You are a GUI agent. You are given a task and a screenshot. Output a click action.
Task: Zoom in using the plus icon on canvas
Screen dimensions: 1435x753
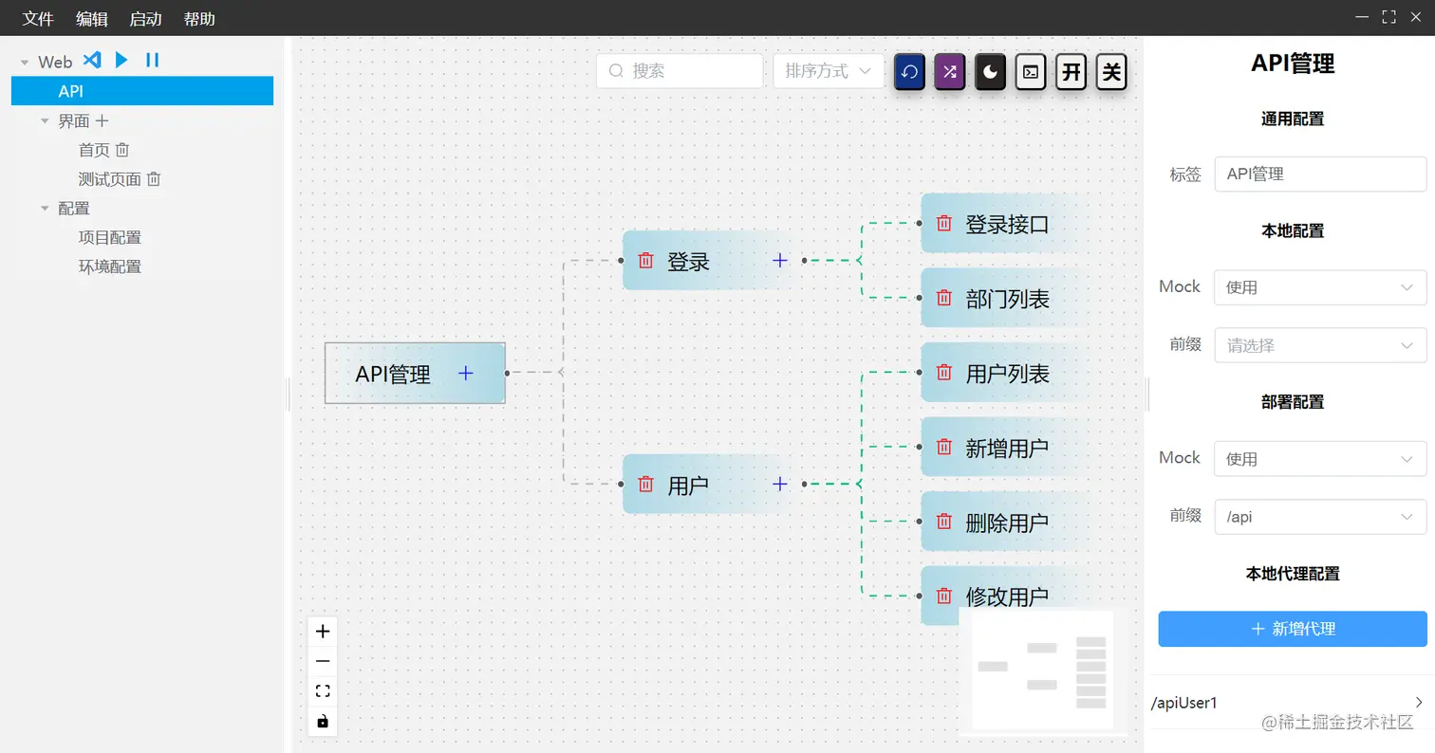(322, 630)
